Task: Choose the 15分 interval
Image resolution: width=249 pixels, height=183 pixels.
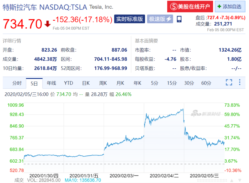Action: tap(171, 83)
